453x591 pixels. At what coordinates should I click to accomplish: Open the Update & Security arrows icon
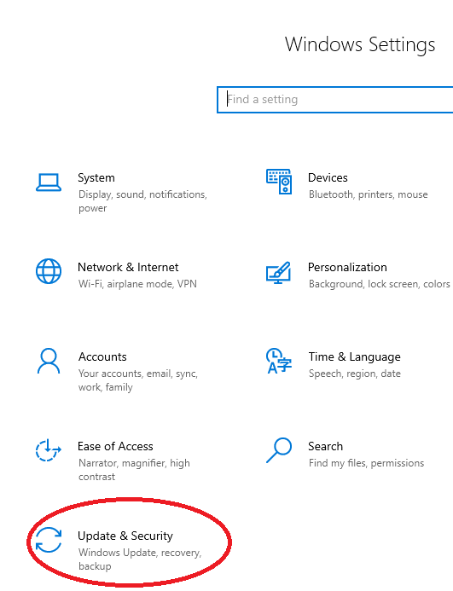49,540
